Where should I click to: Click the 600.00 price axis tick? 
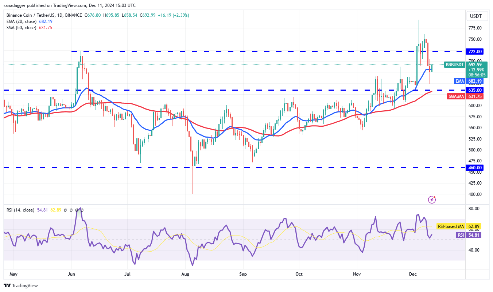pos(475,106)
